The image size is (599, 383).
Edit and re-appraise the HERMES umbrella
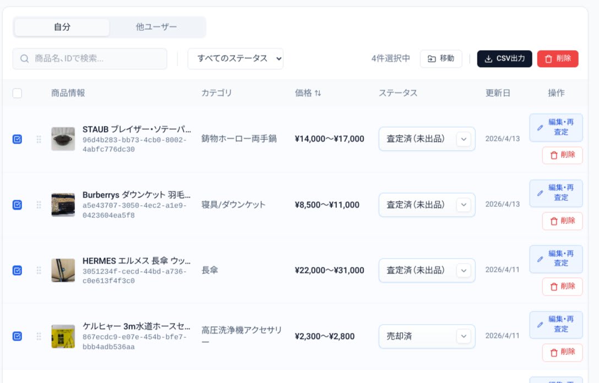coord(556,259)
